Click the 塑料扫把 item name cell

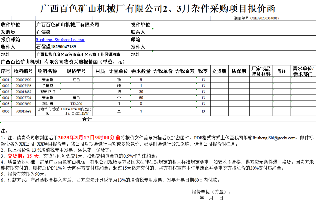click(x=47, y=92)
